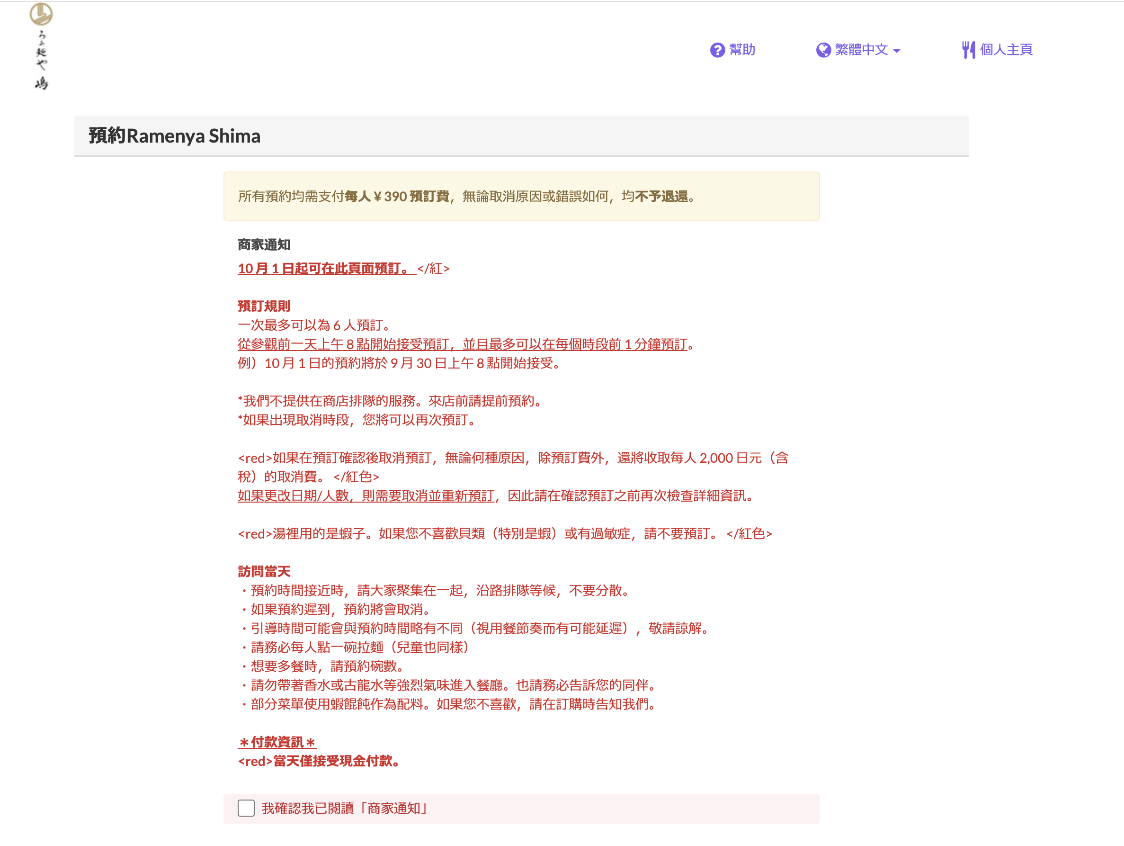The image size is (1124, 846).
Task: Click the 預訂規則 heading
Action: point(264,306)
